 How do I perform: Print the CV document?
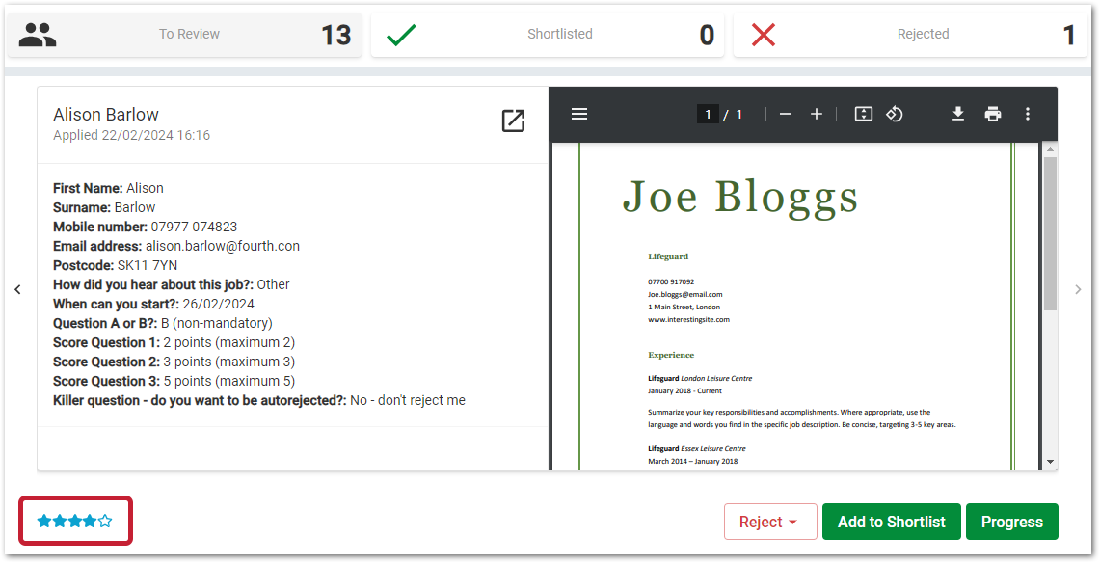click(993, 114)
